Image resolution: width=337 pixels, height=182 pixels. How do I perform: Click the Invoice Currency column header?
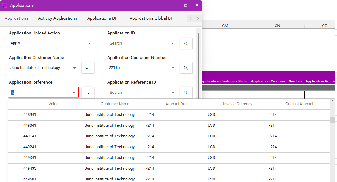pos(237,104)
